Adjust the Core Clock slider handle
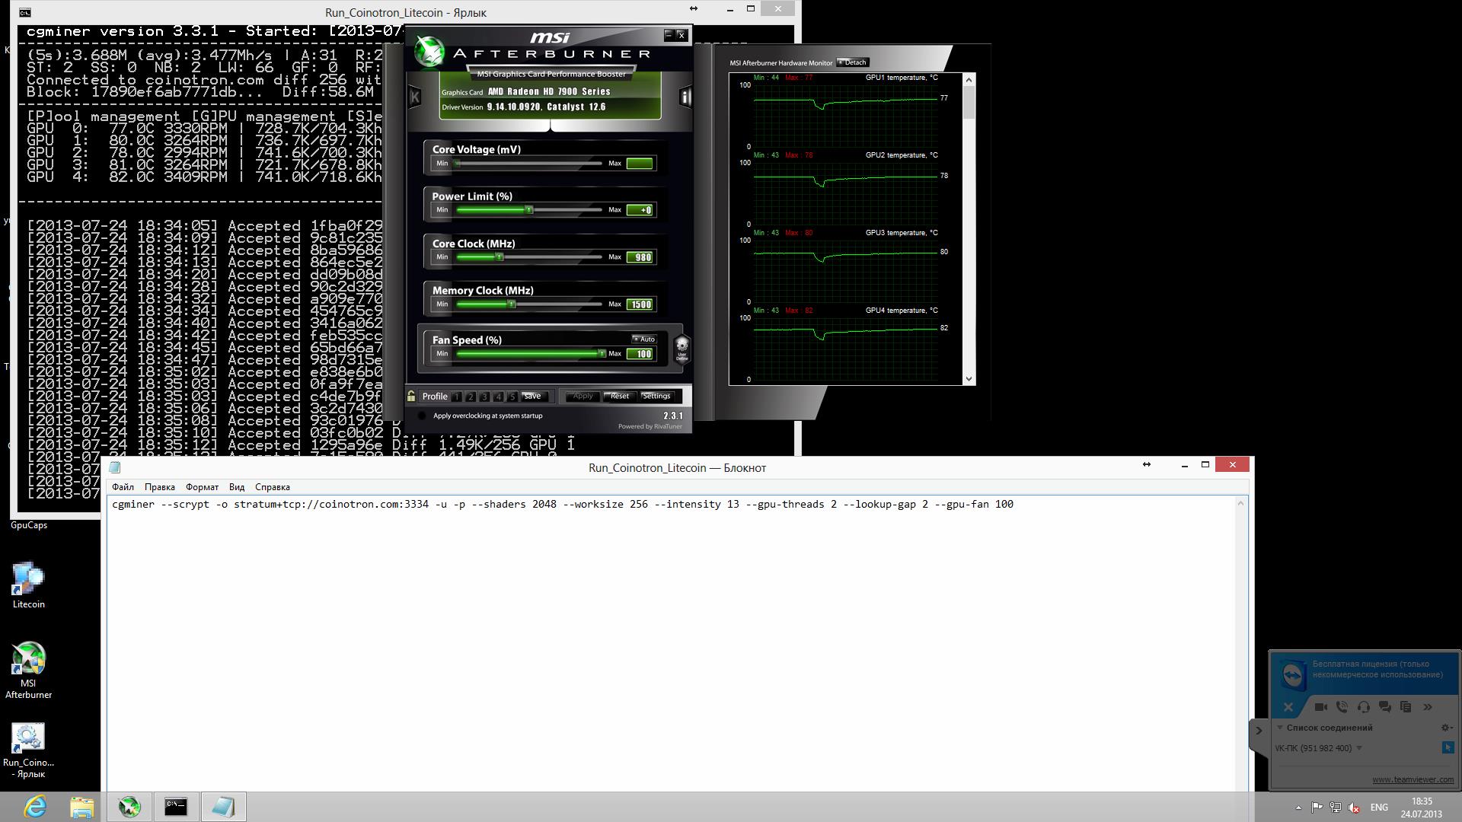Image resolution: width=1462 pixels, height=822 pixels. [500, 257]
